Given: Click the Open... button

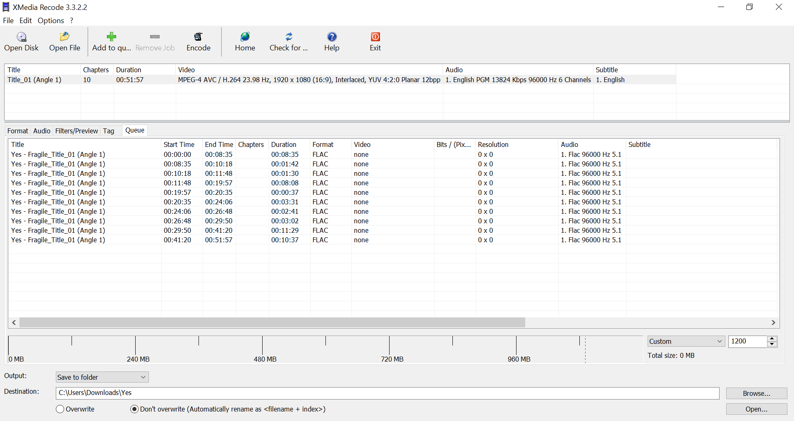Looking at the screenshot, I should 756,409.
